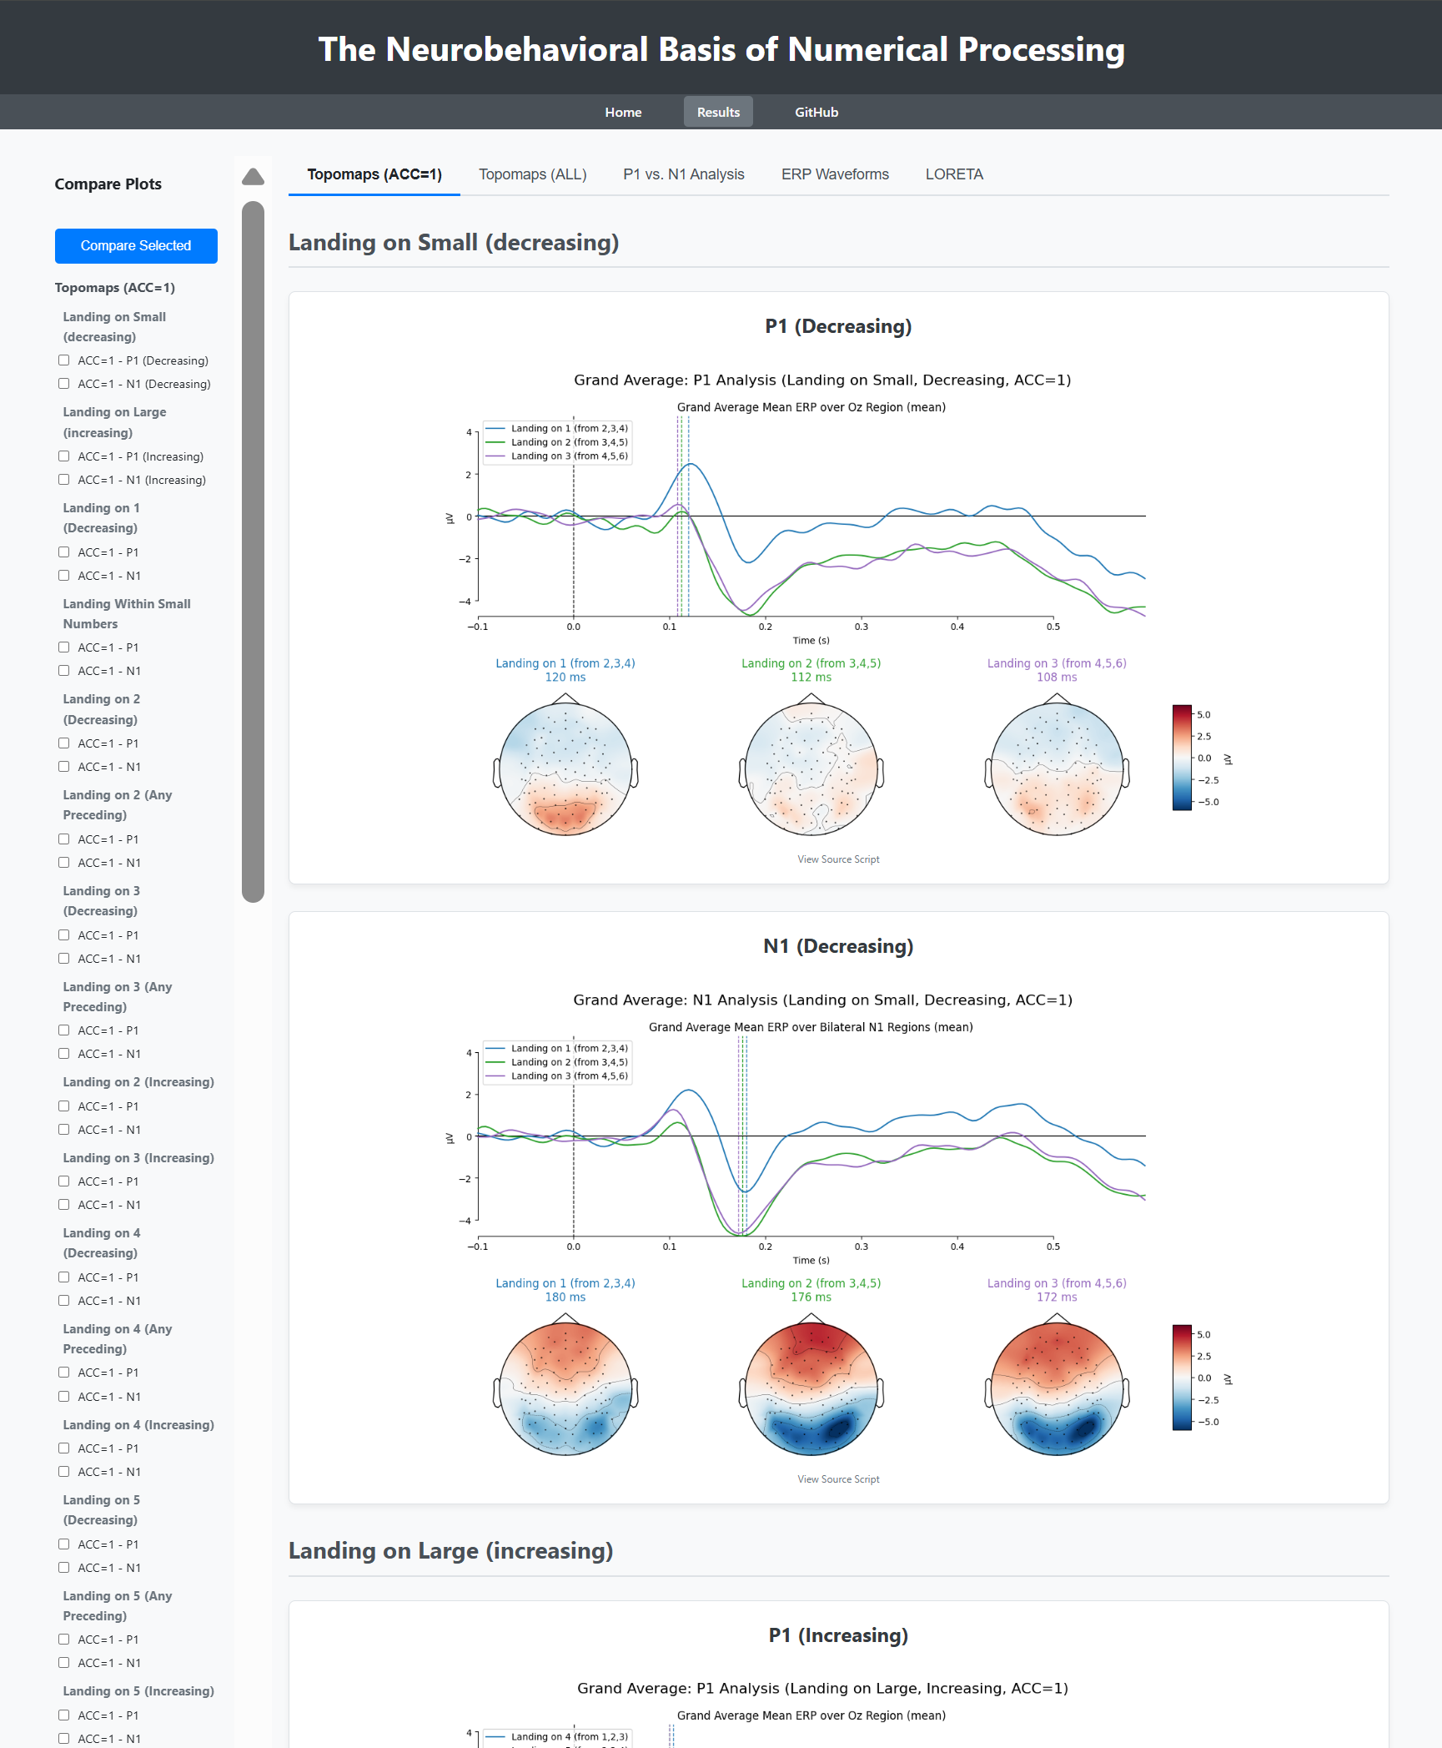Click the 'Compare Plots' sidebar heading

click(108, 184)
